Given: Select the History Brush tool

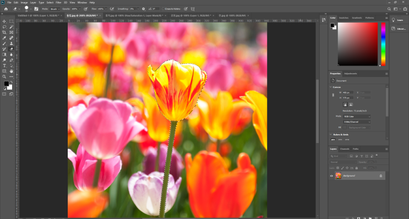Looking at the screenshot, I should click(x=4, y=49).
